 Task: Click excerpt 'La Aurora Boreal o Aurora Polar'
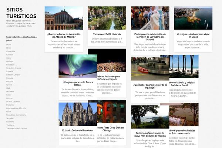pyautogui.click(x=78, y=92)
